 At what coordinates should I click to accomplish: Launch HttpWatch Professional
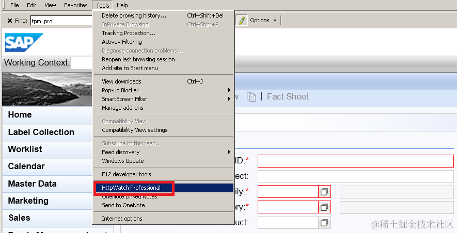tap(164, 188)
